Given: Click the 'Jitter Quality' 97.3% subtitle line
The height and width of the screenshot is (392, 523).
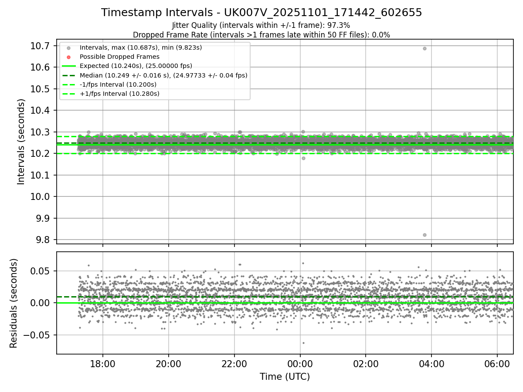Looking at the screenshot, I should pyautogui.click(x=261, y=26).
